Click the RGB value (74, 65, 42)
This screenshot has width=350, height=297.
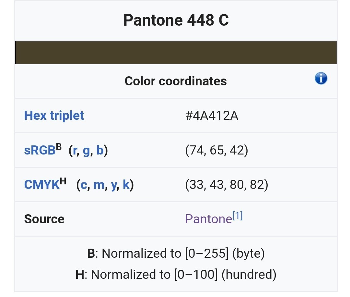(x=216, y=151)
